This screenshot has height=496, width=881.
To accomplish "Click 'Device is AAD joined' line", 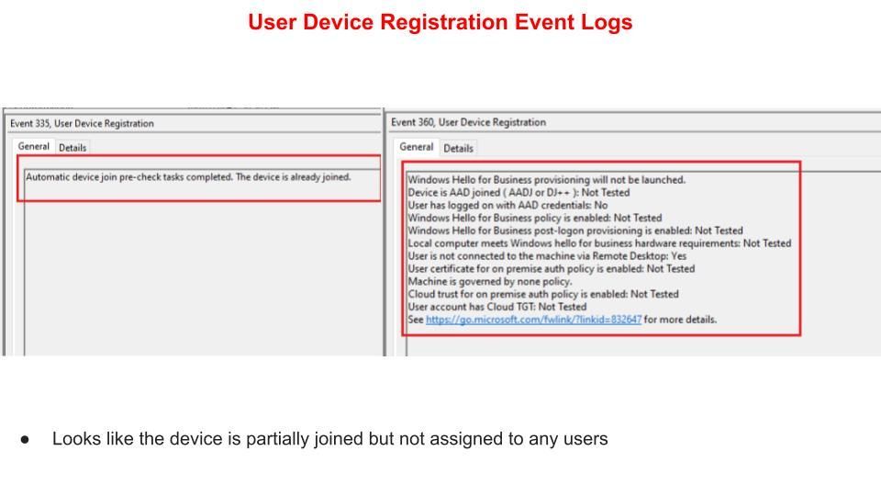I will (519, 192).
